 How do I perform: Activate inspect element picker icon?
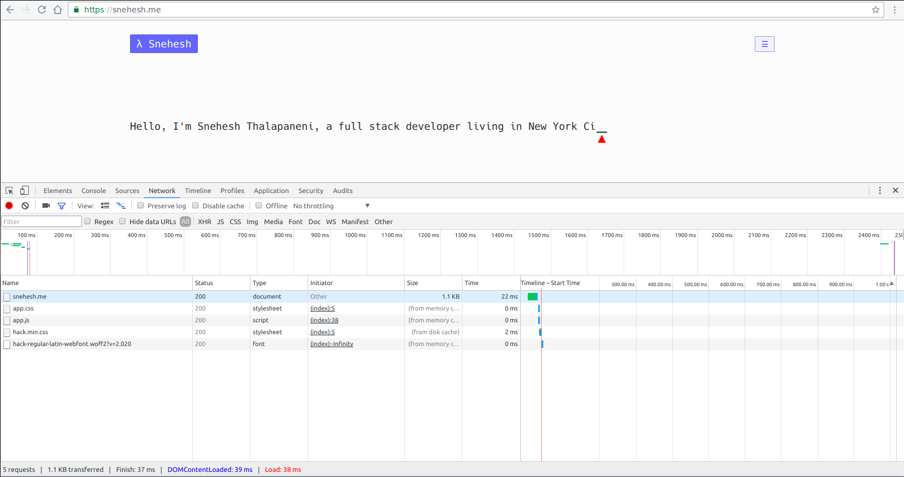10,191
